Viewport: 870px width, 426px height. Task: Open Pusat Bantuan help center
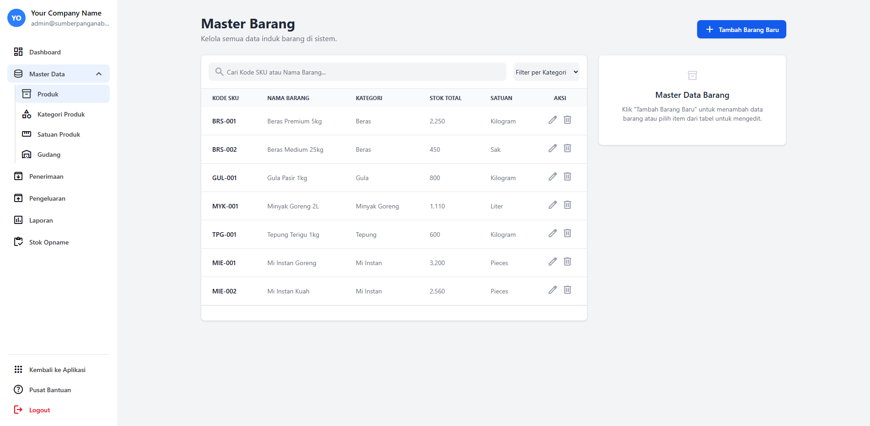[50, 390]
